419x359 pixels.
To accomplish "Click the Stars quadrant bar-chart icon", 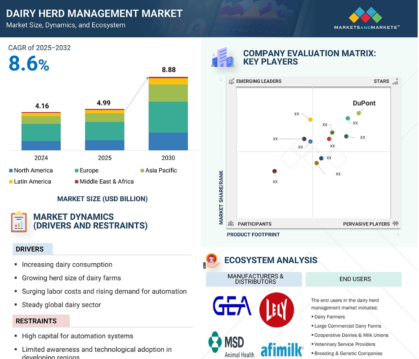I will coord(395,81).
